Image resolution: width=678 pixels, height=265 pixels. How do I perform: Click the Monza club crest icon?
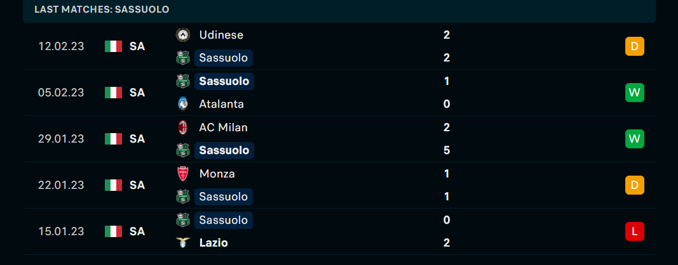point(183,174)
